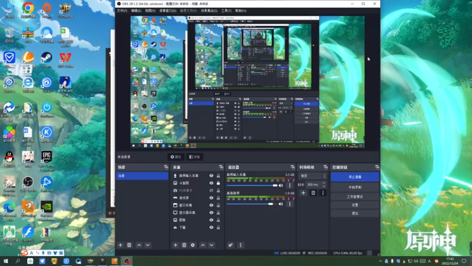Add a transition with the plus icon

[x=303, y=193]
